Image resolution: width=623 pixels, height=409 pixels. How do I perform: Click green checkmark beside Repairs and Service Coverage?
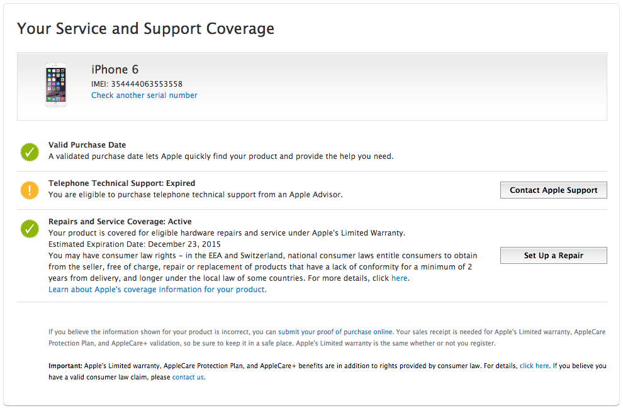click(30, 229)
